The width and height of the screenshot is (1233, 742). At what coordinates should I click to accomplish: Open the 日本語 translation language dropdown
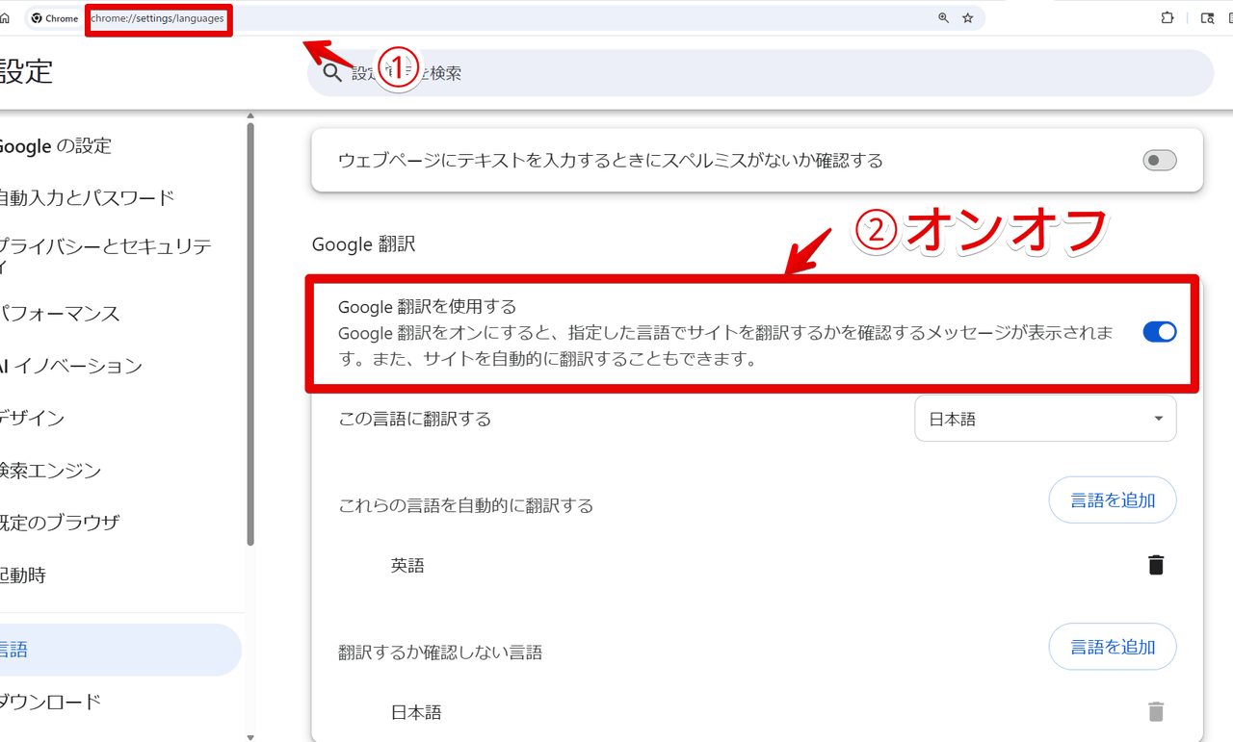[1044, 419]
